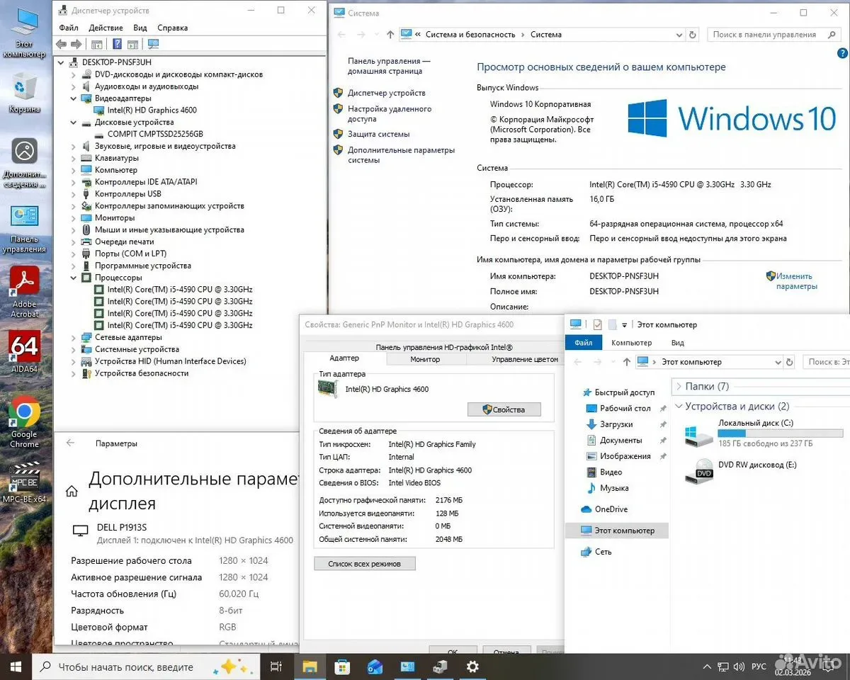
Task: Expand Сетевые адаптеры tree node
Action: point(74,337)
